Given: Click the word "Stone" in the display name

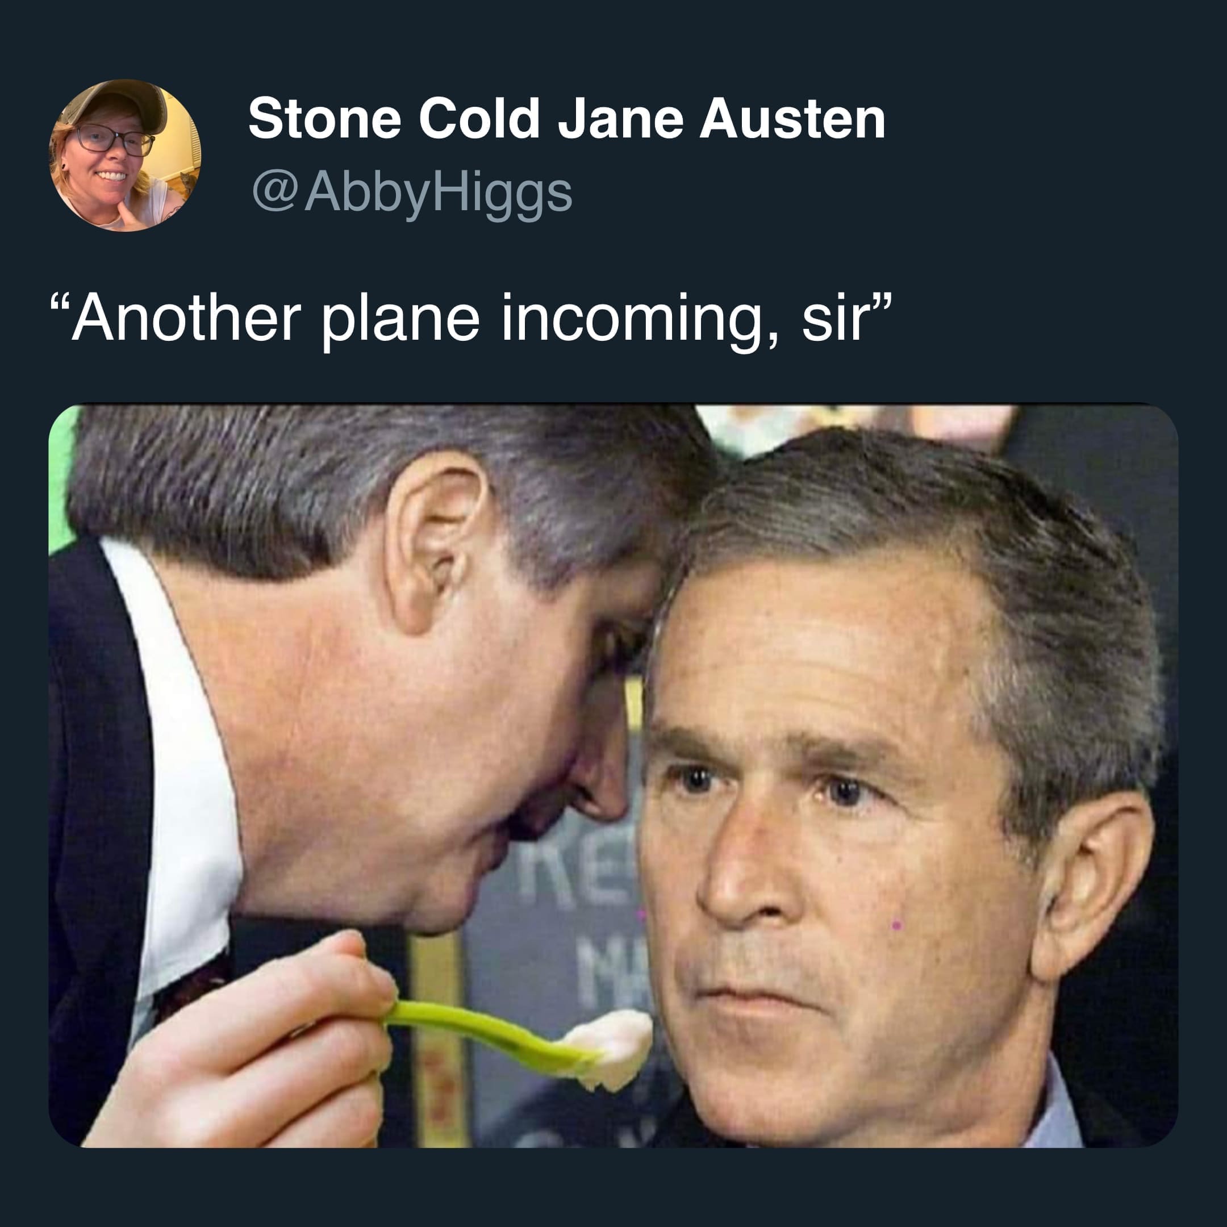Looking at the screenshot, I should tap(324, 119).
